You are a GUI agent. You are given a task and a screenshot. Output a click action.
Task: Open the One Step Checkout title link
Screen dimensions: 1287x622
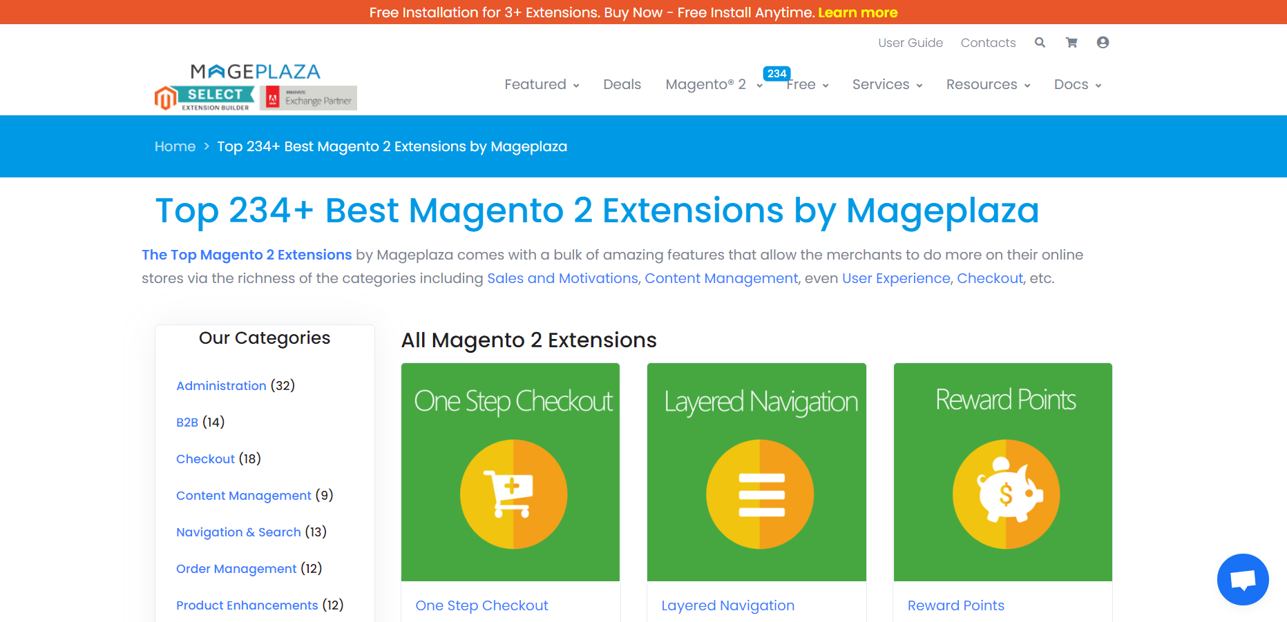pos(482,605)
